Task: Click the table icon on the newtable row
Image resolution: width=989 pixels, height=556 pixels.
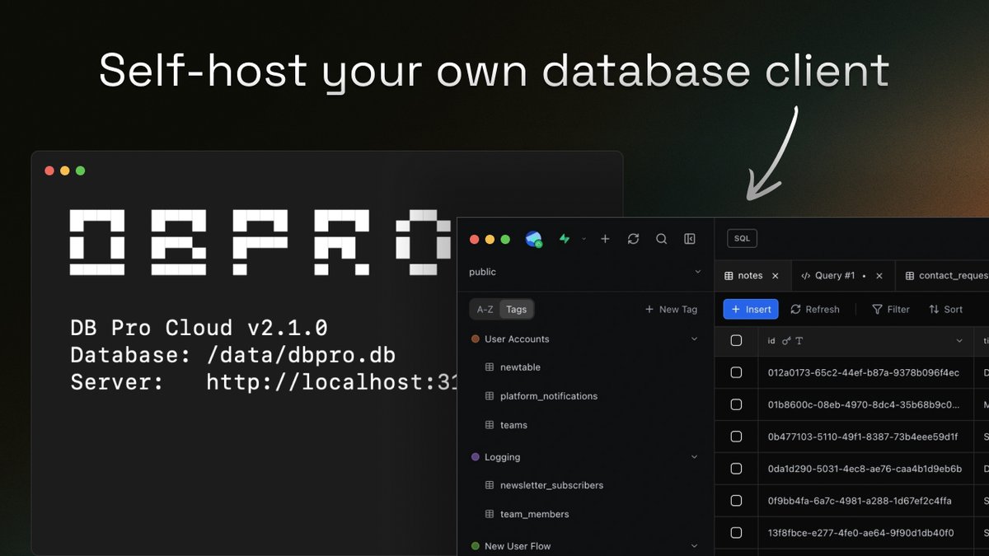Action: [x=490, y=367]
